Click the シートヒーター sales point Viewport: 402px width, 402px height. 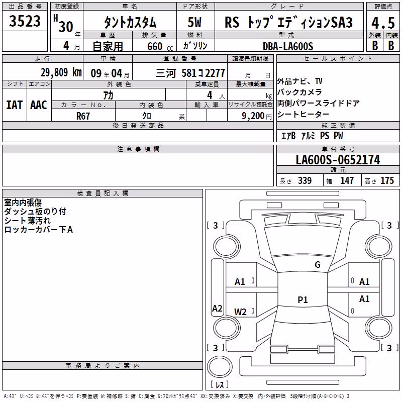(x=304, y=114)
